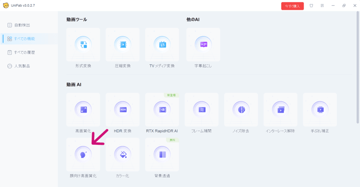
Task: Restore down the UniFab window
Action: coord(344,6)
